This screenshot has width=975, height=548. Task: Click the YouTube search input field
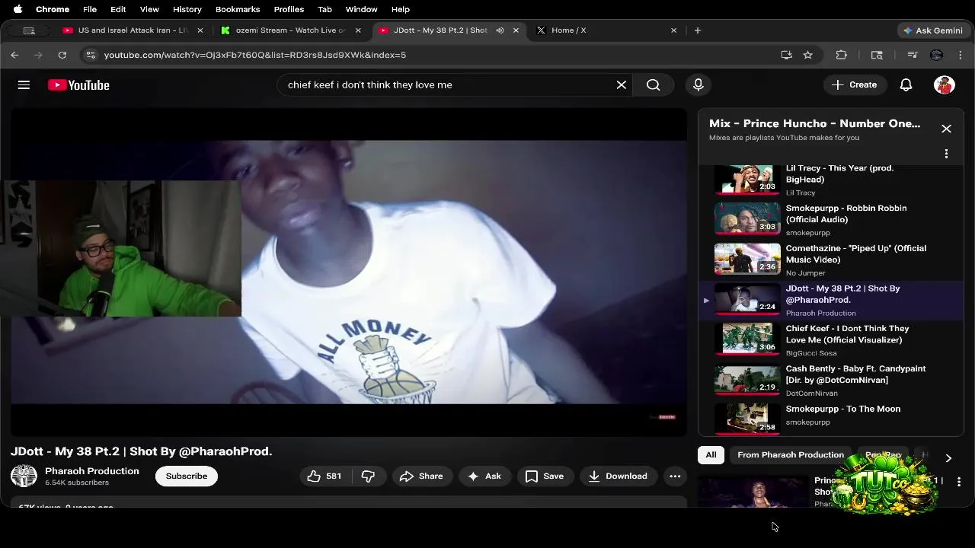[449, 84]
